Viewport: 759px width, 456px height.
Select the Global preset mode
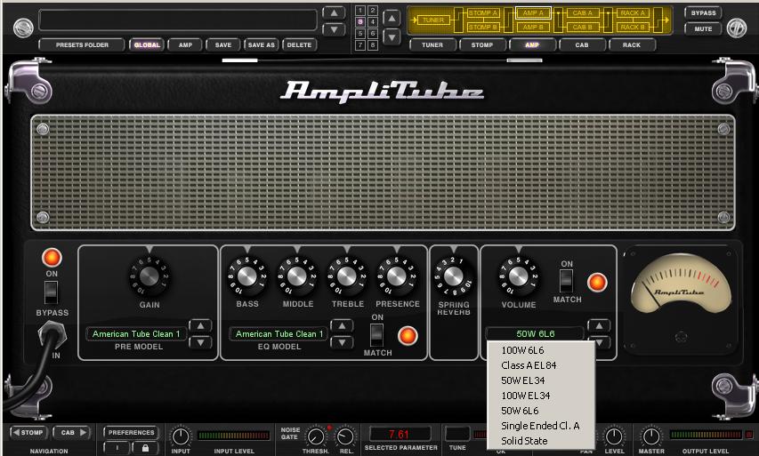(x=147, y=45)
